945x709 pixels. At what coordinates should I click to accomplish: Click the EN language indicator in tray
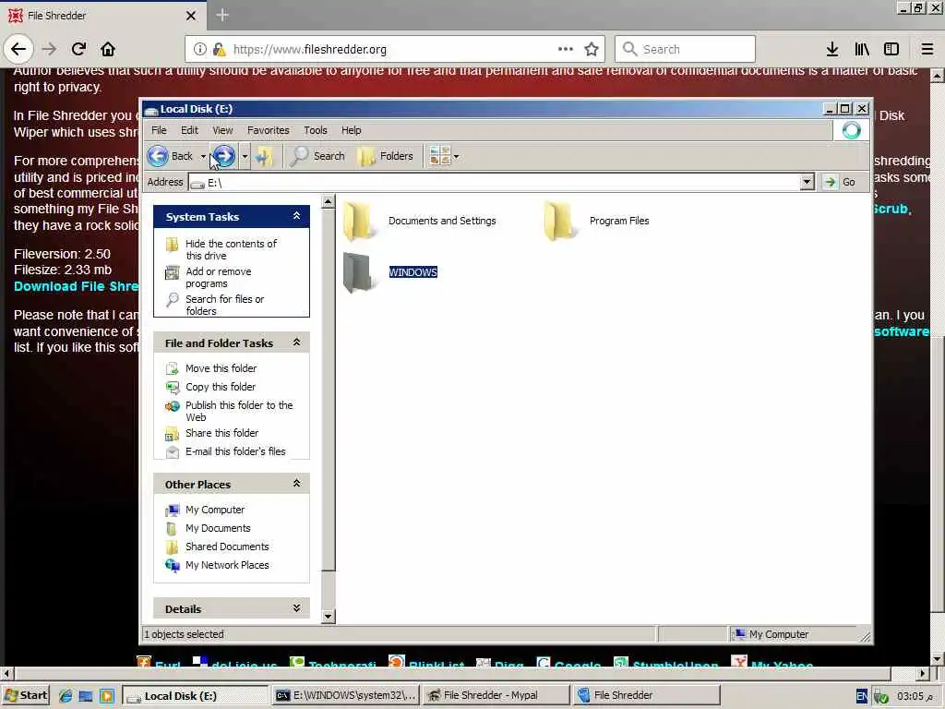[862, 696]
